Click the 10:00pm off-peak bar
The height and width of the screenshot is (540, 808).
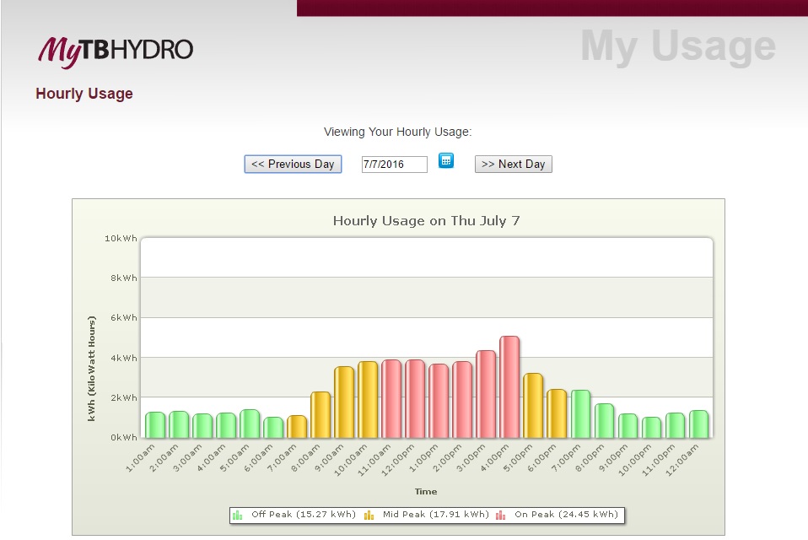click(x=651, y=428)
